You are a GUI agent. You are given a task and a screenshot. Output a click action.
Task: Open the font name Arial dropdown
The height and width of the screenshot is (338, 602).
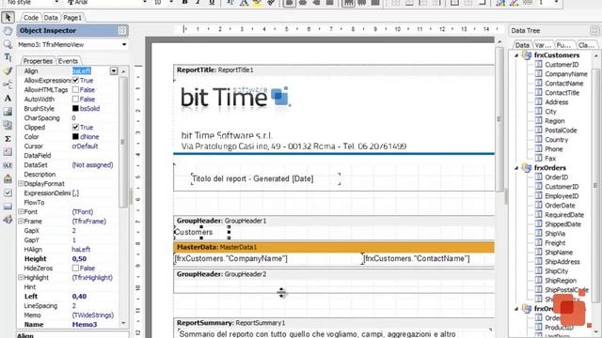pyautogui.click(x=145, y=2)
